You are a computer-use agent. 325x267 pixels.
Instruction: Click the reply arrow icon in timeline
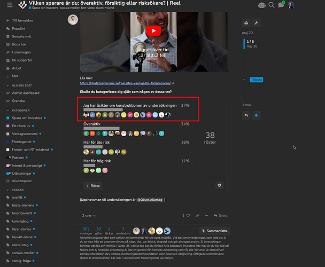(246, 115)
